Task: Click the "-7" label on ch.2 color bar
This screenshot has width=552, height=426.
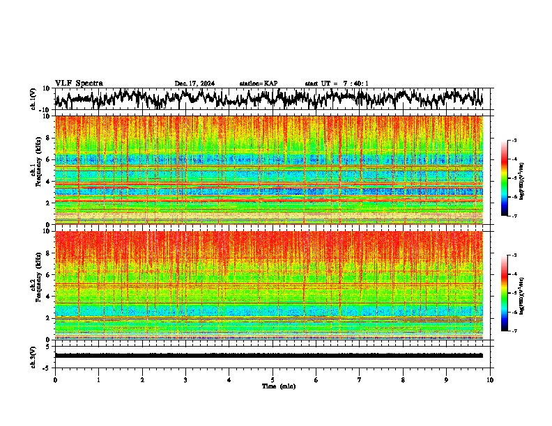Action: [x=514, y=331]
